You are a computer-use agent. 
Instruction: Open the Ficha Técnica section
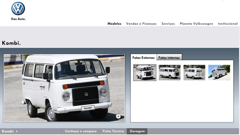tap(113, 131)
